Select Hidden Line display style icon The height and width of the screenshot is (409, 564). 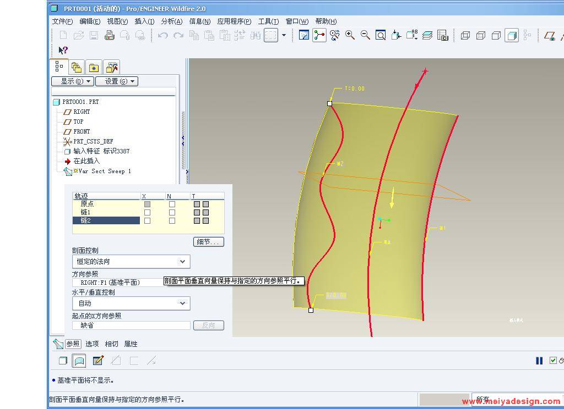(480, 35)
